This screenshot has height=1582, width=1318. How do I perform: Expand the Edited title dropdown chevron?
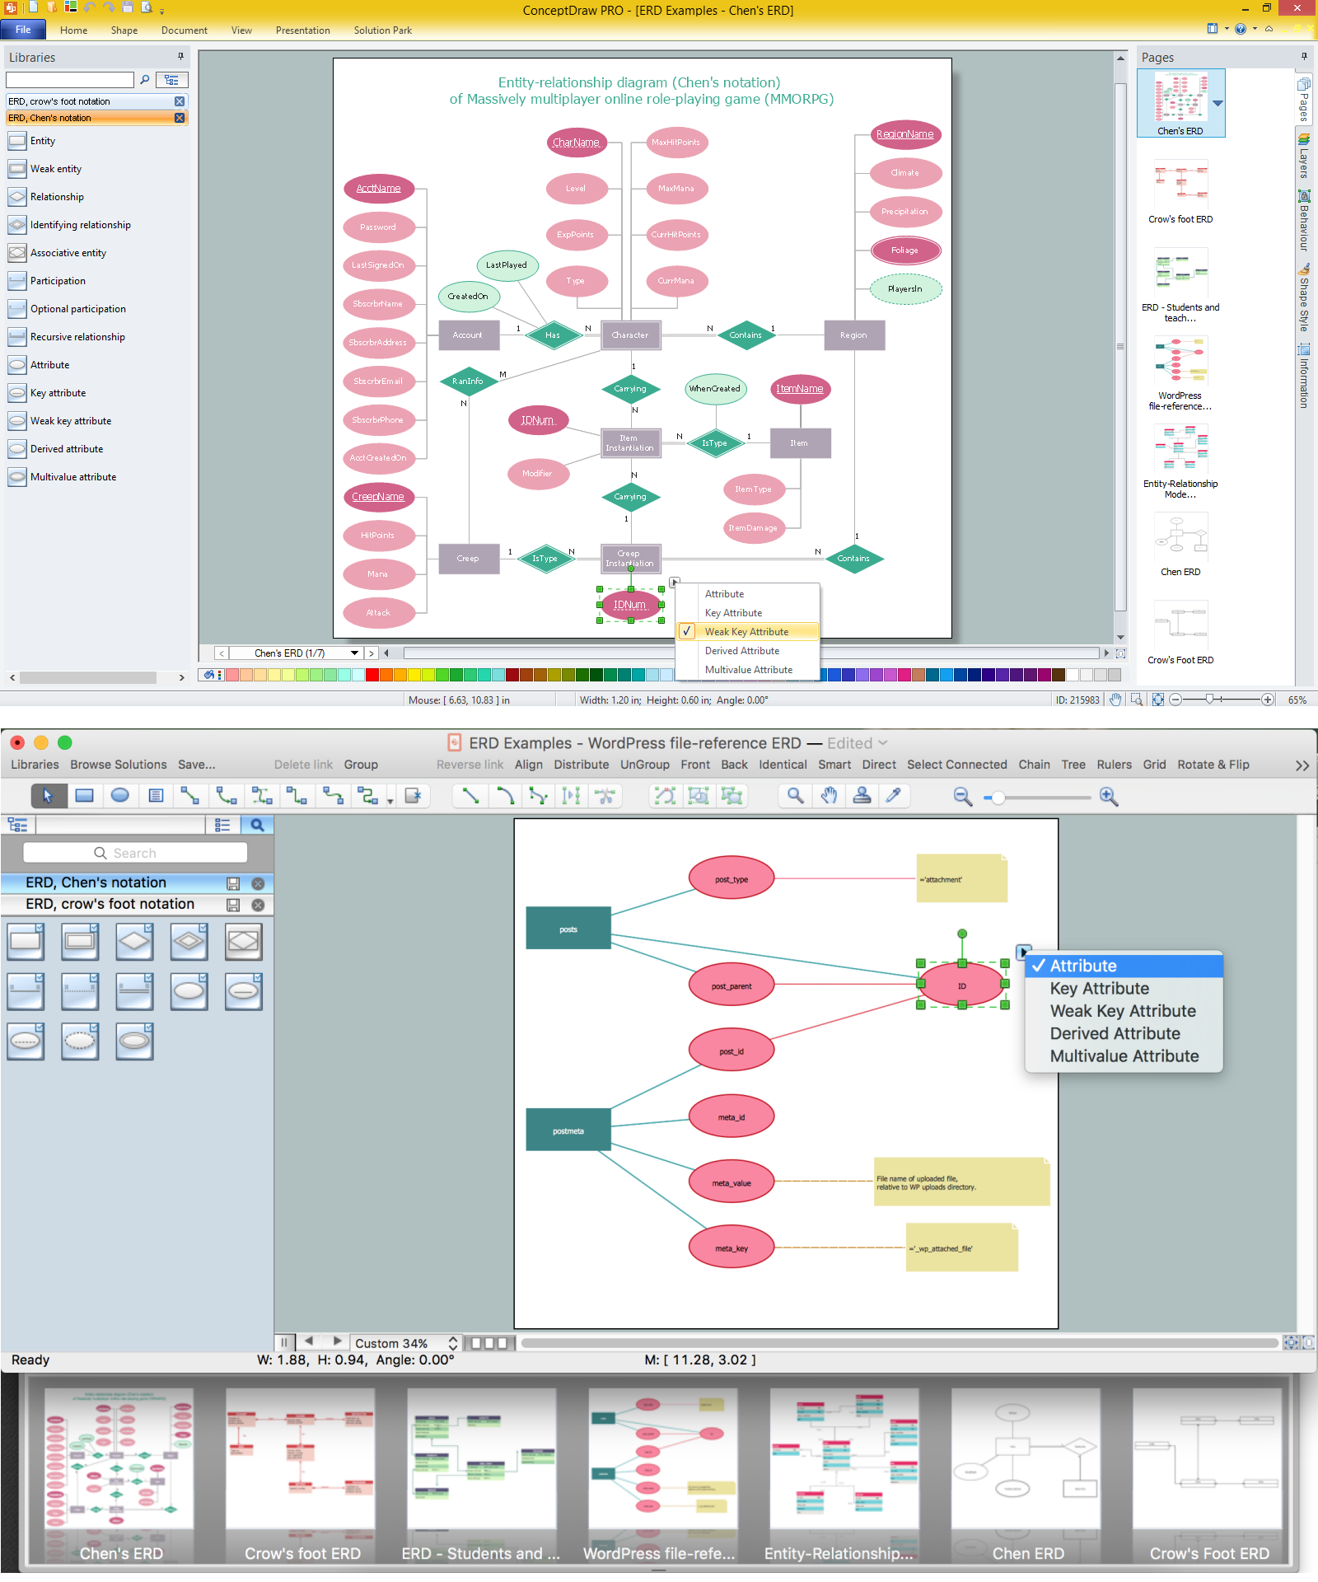883,742
